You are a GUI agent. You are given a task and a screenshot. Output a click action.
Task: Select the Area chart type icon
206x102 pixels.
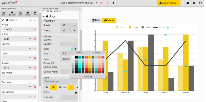coord(28,14)
